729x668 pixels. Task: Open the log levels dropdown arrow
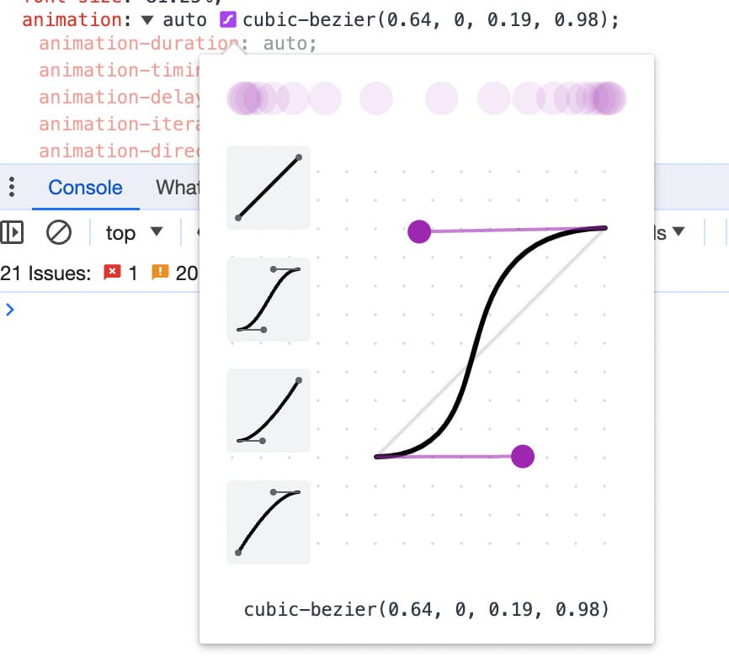[678, 231]
